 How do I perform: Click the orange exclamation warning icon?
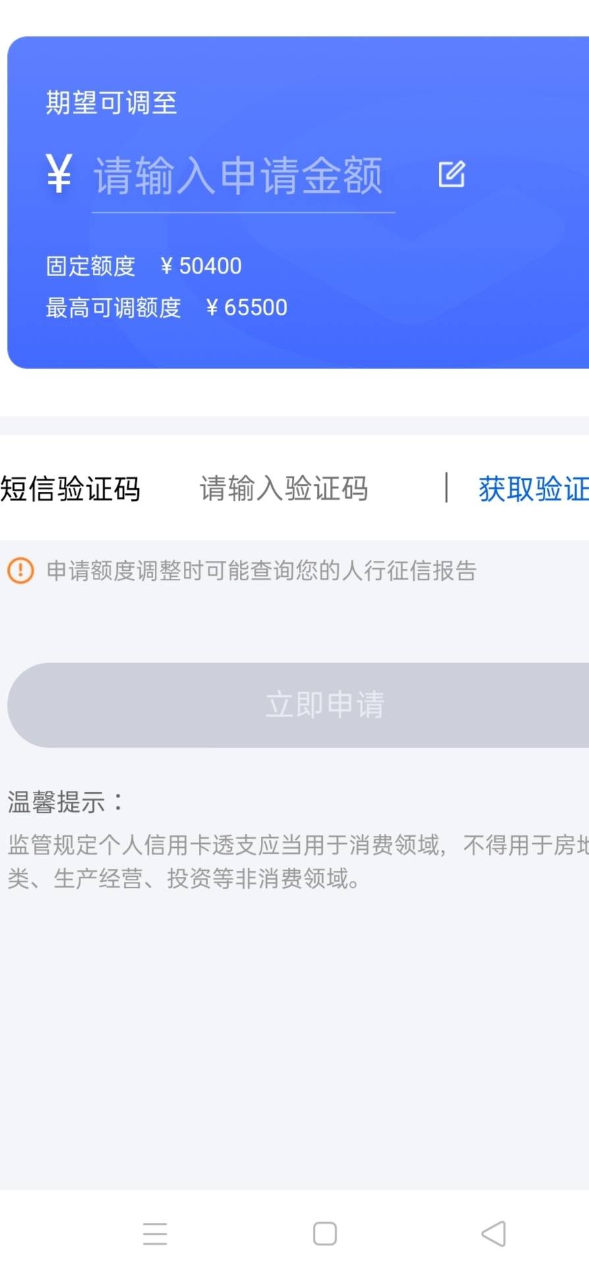[20, 570]
